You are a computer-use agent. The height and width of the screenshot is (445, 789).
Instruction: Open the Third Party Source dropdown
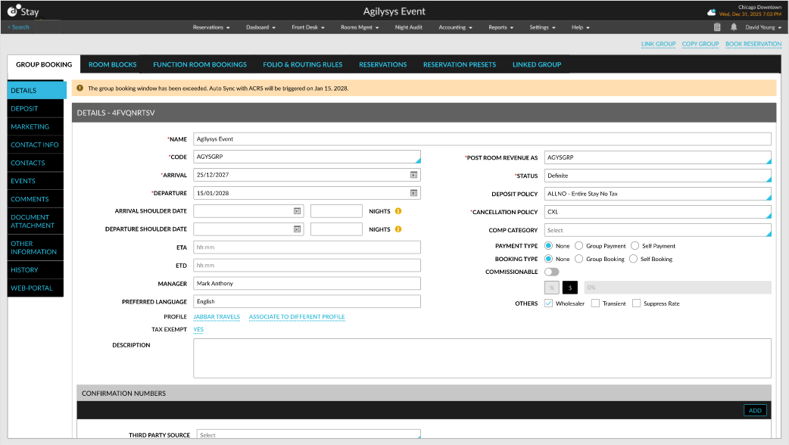pyautogui.click(x=307, y=434)
